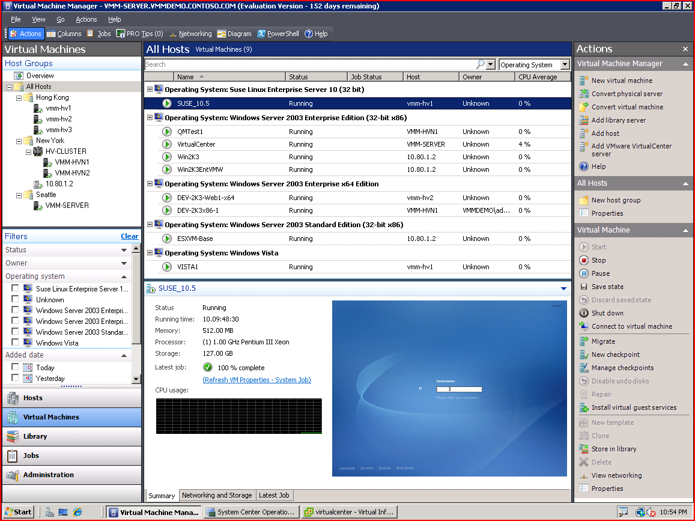Click the Search input field
695x521 pixels.
311,64
